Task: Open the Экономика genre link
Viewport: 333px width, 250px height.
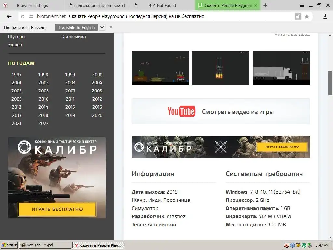Action: tap(74, 36)
